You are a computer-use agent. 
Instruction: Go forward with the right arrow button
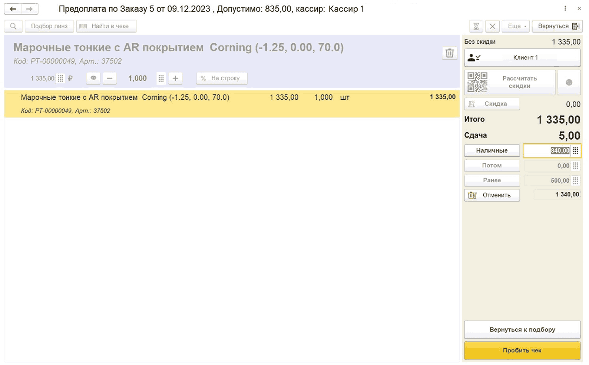pos(30,9)
